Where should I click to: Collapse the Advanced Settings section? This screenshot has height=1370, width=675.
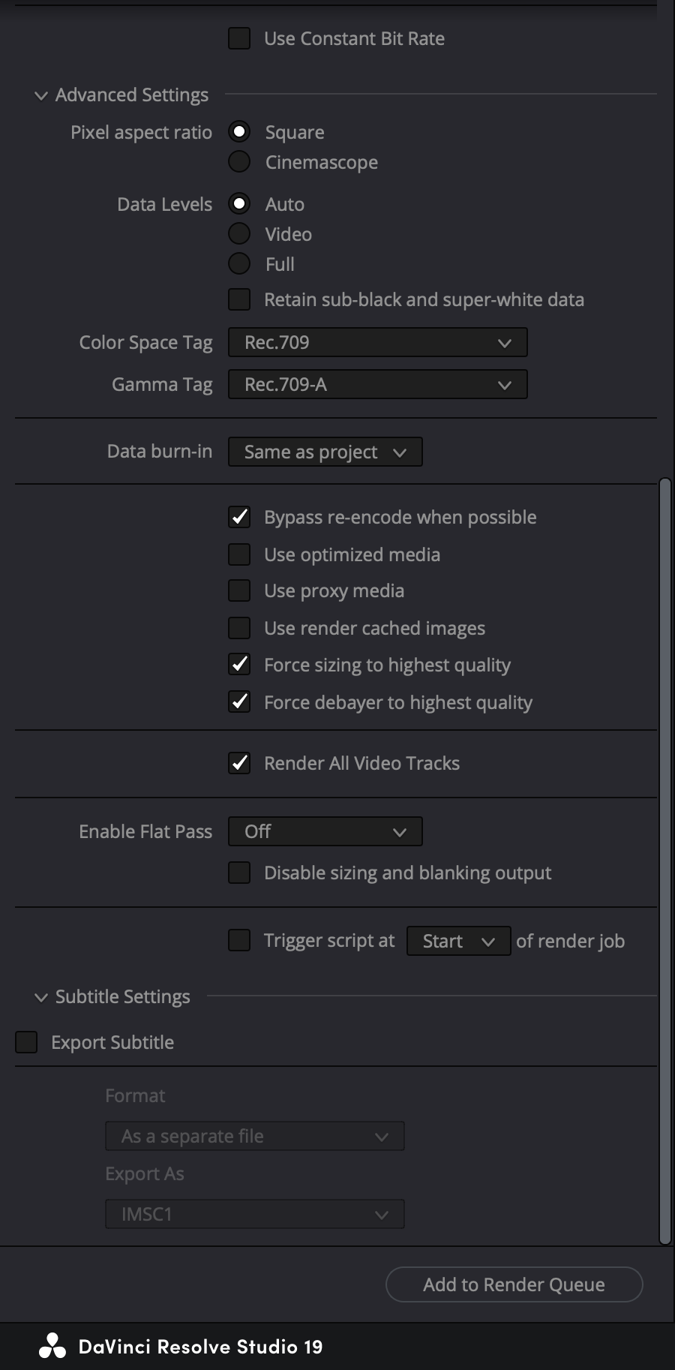pos(42,95)
